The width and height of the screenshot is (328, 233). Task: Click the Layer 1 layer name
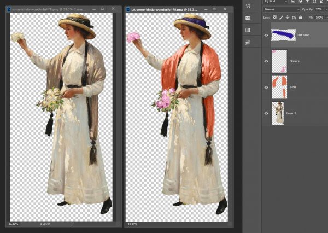click(291, 113)
